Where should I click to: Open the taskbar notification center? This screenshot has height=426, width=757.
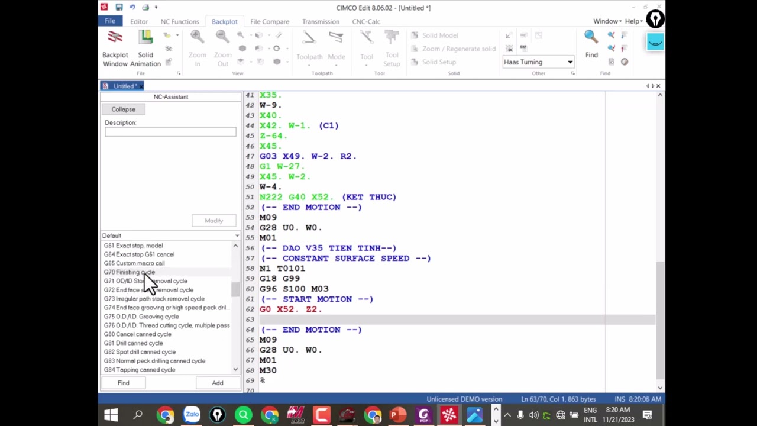point(647,415)
